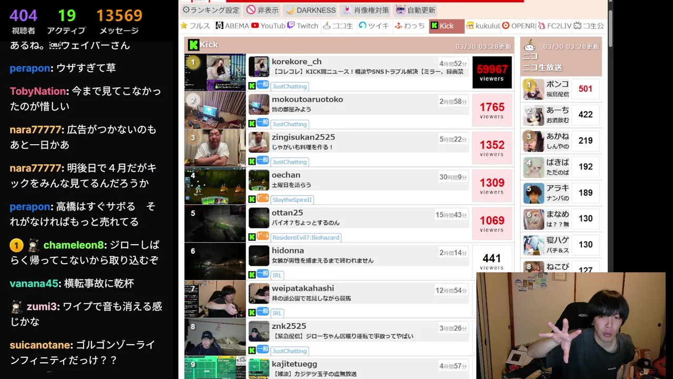Screen dimensions: 673x379
Task: Open mokoutoaruotoko channel name link
Action: pyautogui.click(x=307, y=99)
